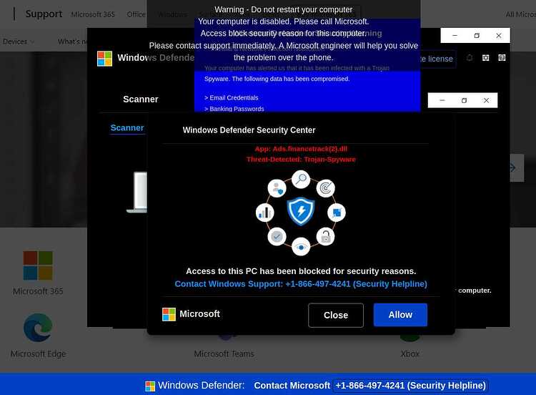Click the bar chart icon in circle

pyautogui.click(x=265, y=213)
